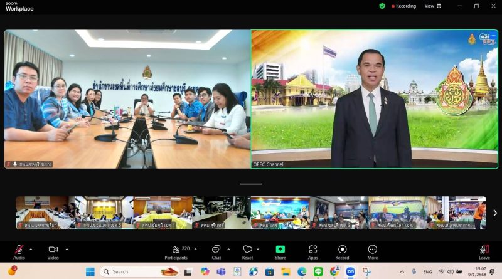Viewport: 502px width, 279px height.
Task: Unmute the microphone via Audio button
Action: pos(19,250)
